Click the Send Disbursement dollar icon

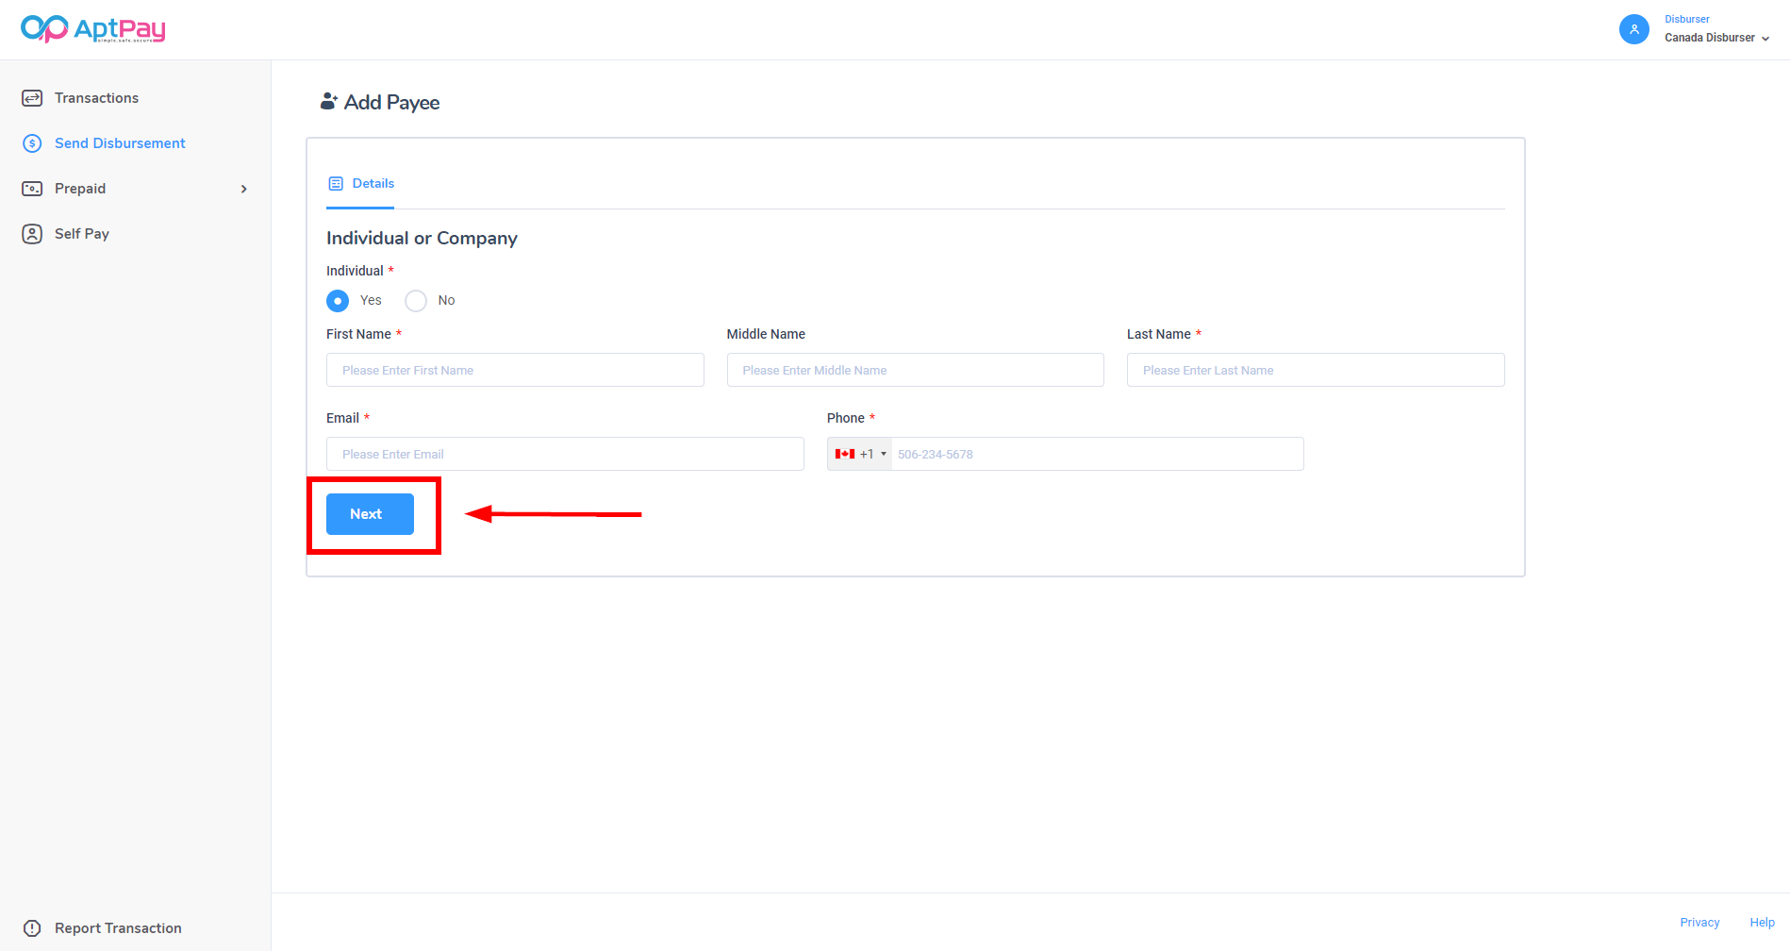[x=32, y=143]
